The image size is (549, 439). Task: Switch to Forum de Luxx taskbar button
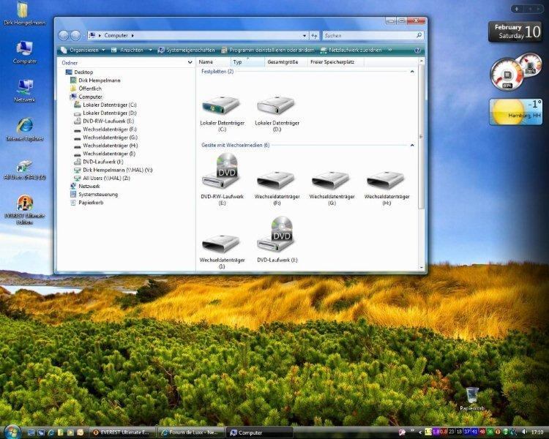(192, 432)
